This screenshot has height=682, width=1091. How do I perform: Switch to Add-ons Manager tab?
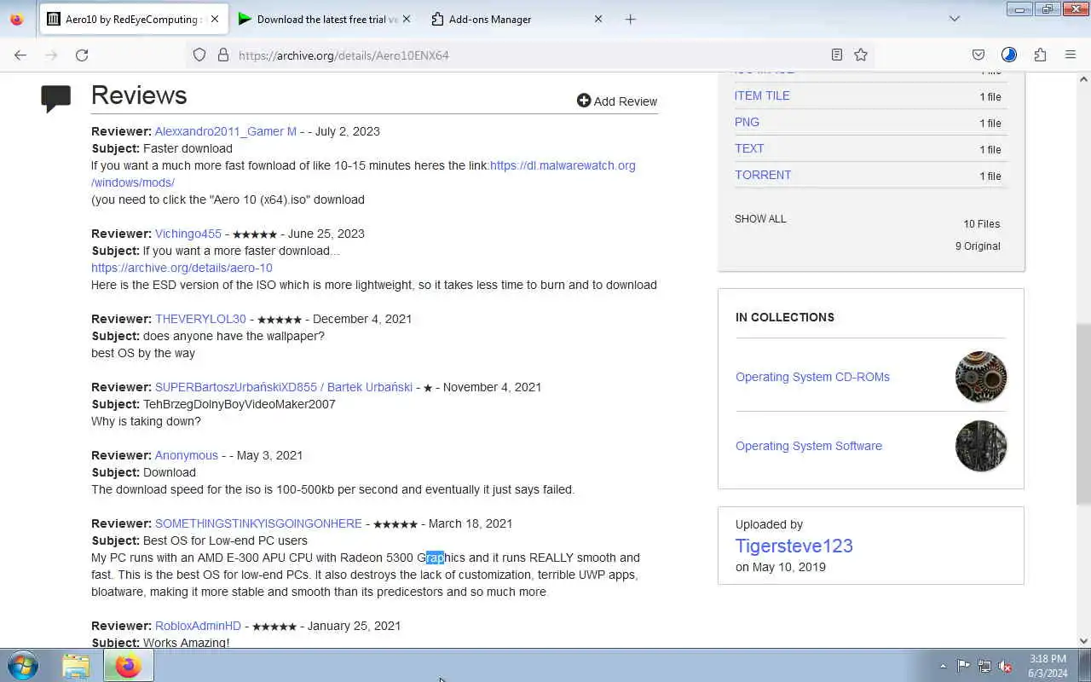click(518, 19)
